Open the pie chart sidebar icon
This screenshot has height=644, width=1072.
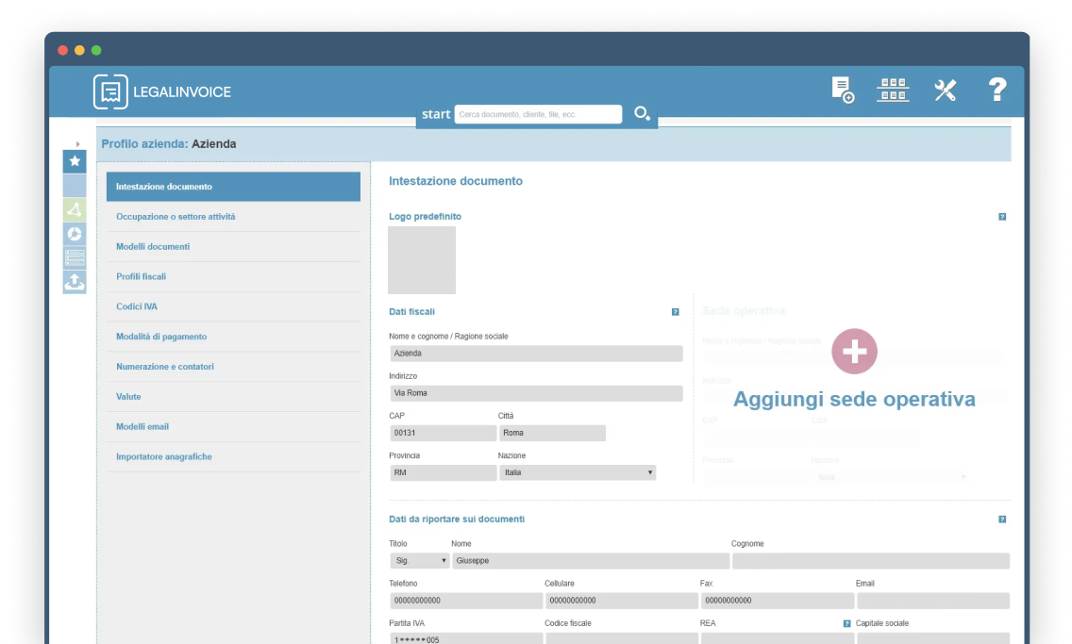point(75,234)
